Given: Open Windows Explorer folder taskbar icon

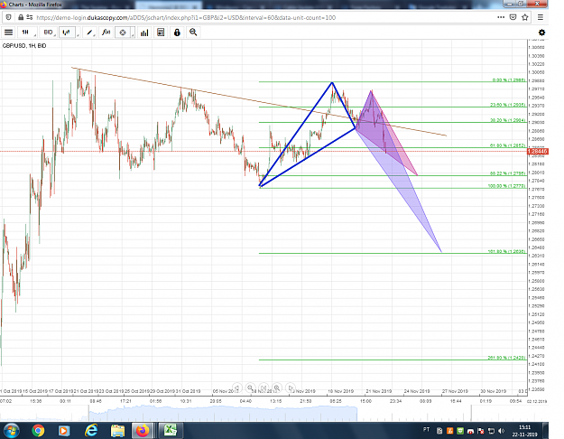Looking at the screenshot, I should pos(117,431).
